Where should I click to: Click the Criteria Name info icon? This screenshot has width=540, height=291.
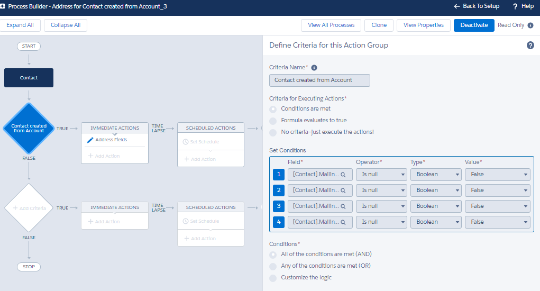pyautogui.click(x=314, y=68)
